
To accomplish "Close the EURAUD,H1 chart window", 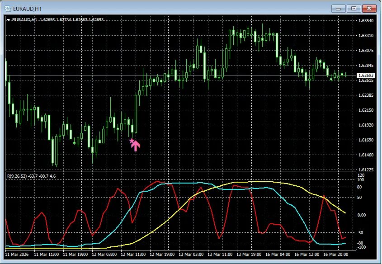I will [x=369, y=8].
